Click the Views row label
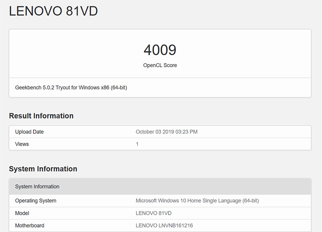322x232 pixels. pos(22,144)
